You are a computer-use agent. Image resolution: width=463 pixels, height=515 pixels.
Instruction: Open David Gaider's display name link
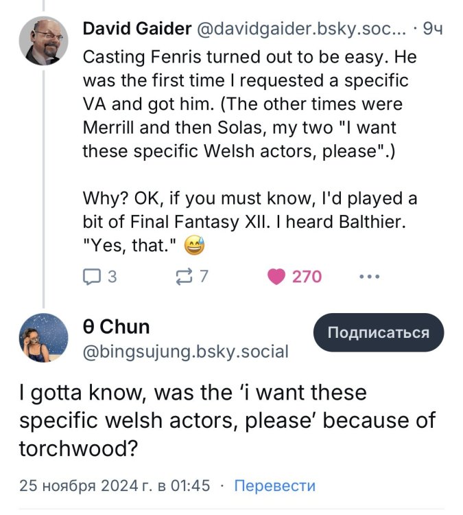(136, 30)
